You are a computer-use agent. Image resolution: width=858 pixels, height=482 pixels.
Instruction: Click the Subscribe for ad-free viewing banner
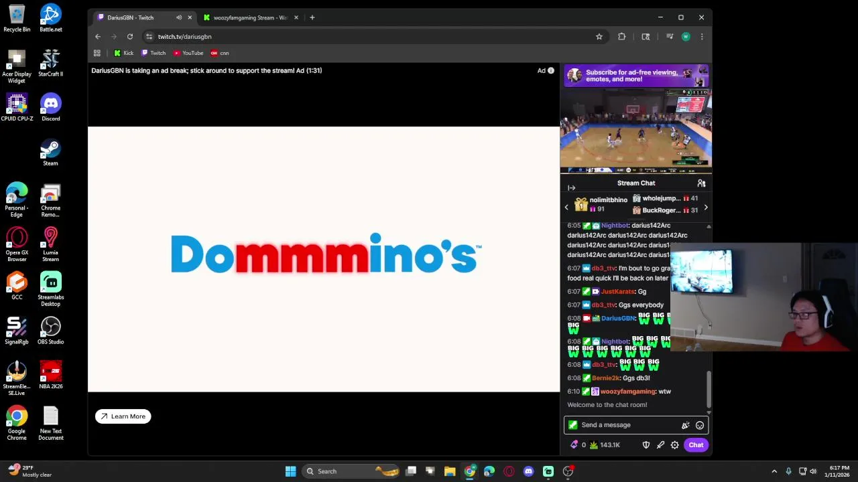coord(636,76)
